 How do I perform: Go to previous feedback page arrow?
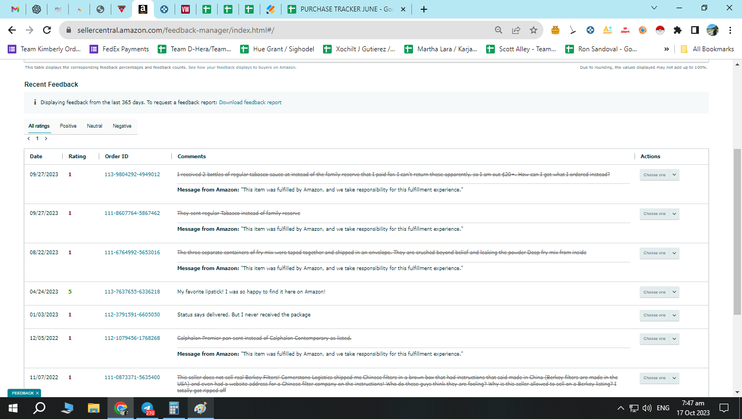point(29,139)
